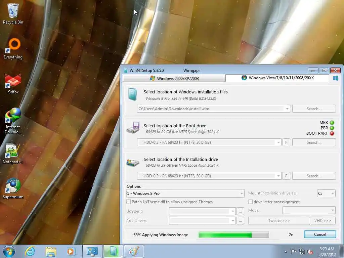The width and height of the screenshot is (344, 258).
Task: Open the Windows 8 Pro edition dropdown
Action: coord(185,193)
